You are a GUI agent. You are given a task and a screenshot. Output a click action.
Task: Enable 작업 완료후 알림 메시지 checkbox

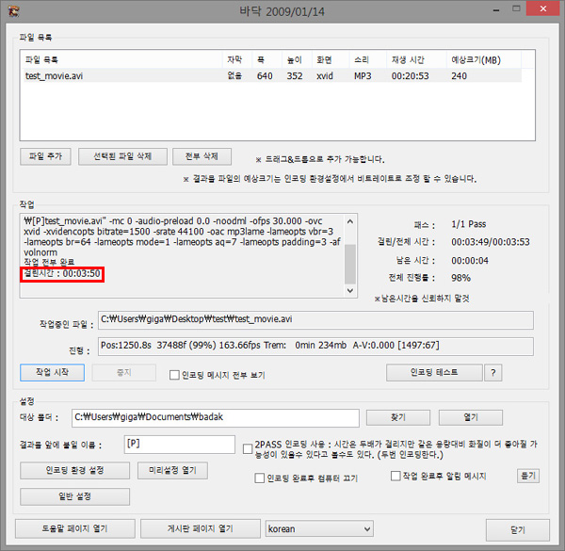[395, 477]
